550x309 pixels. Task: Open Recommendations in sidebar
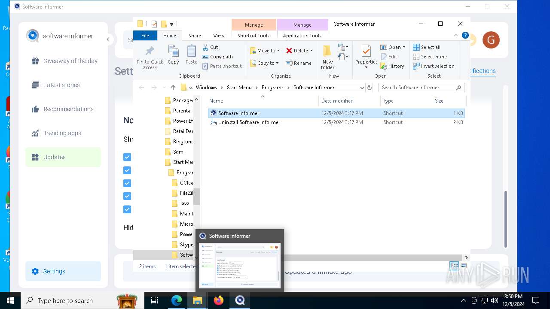(x=63, y=109)
